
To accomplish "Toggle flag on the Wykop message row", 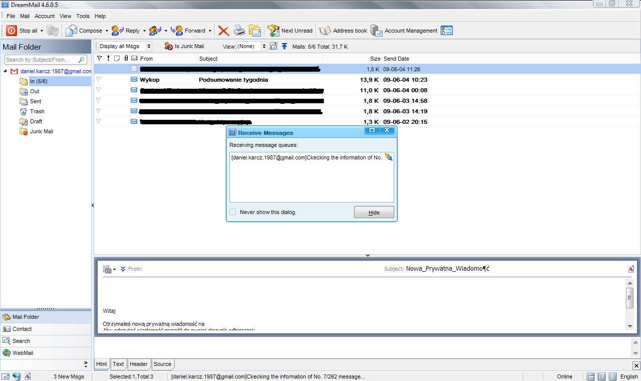I will 99,79.
